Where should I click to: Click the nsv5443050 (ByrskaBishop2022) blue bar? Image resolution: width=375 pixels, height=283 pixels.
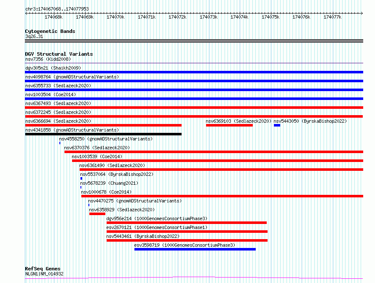(x=277, y=125)
